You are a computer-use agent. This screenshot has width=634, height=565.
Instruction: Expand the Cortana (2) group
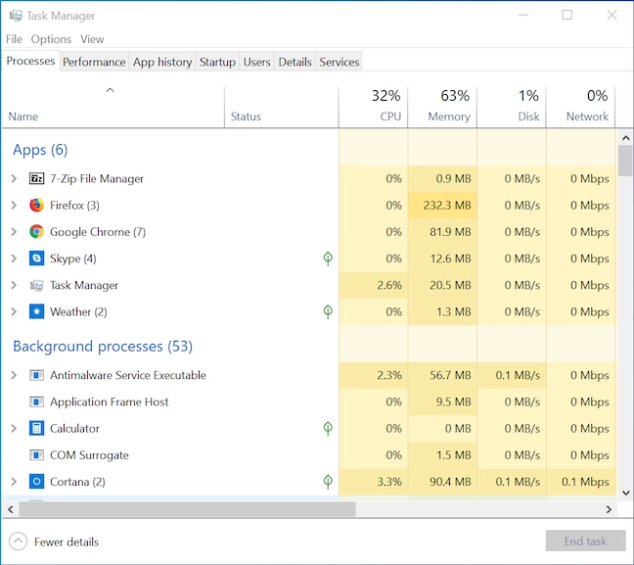[14, 482]
